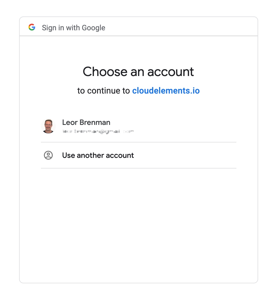
Task: Tap the circular person outline icon
Action: 48,155
